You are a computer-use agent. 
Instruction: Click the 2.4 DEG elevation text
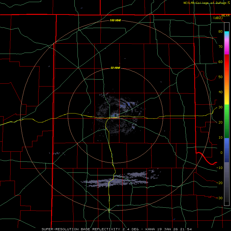pyautogui.click(x=130, y=229)
